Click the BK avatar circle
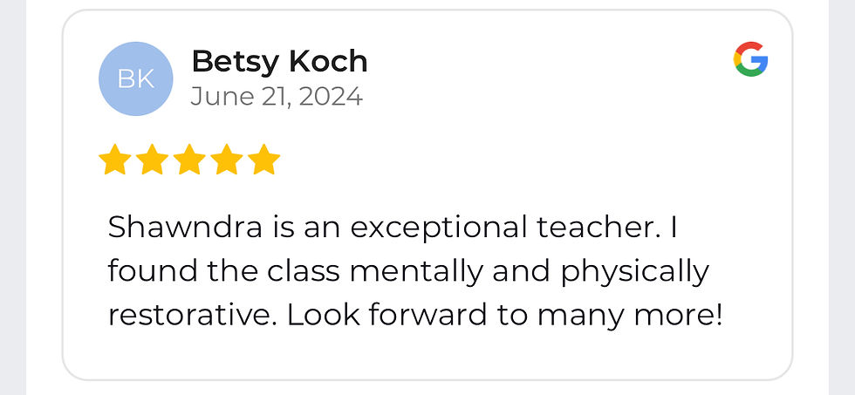This screenshot has width=855, height=395. (136, 78)
